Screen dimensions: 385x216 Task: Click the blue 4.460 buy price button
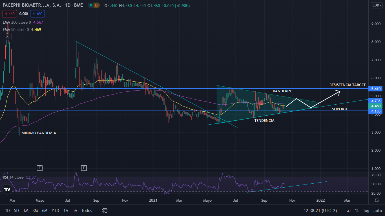pos(37,14)
